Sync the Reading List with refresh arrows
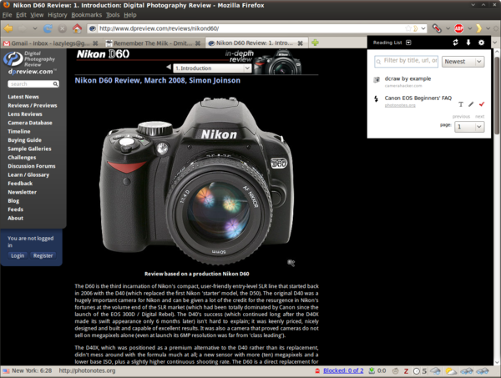Viewport: 501px width, 378px height. [455, 43]
